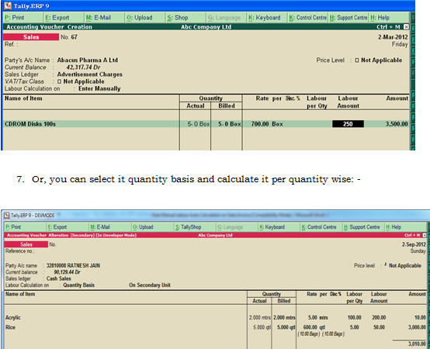This screenshot has height=349, width=430.
Task: Click Price Level Not Applicable in top window
Action: coord(379,60)
